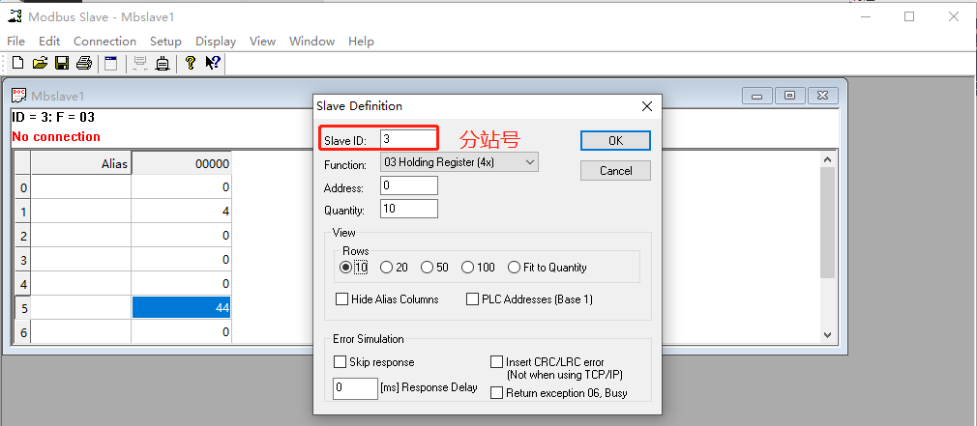Viewport: 977px width, 426px height.
Task: Click the New document toolbar icon
Action: [16, 64]
